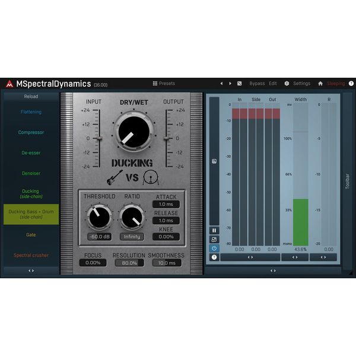Click the Settings icon beside Settings label
Viewport: 356px width, 356px height.
[287, 83]
